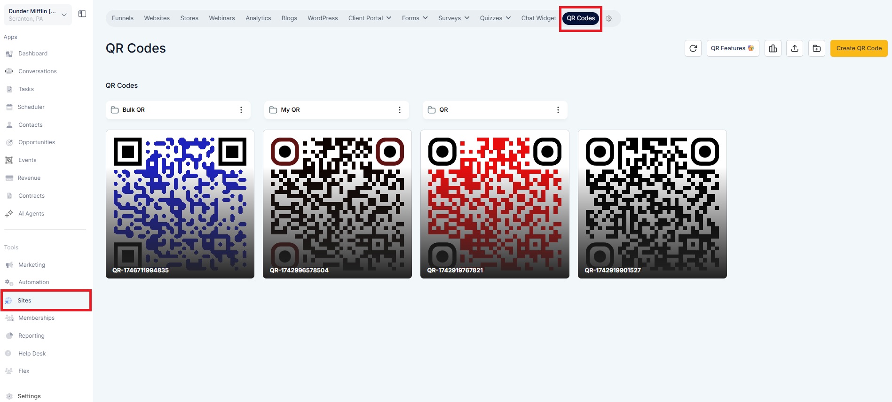Click the Marketing megaphone icon
The width and height of the screenshot is (892, 402).
pos(9,265)
